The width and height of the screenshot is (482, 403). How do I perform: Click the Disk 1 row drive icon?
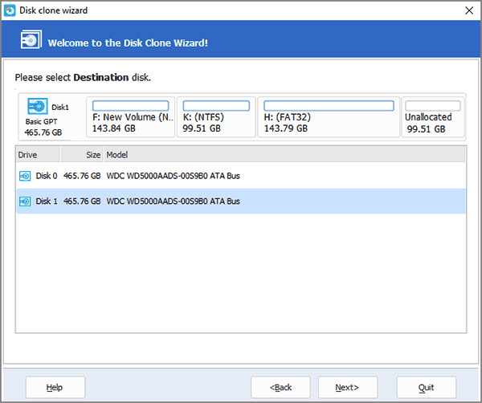[x=25, y=201]
